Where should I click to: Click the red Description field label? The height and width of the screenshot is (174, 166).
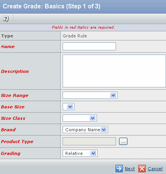coord(15,71)
